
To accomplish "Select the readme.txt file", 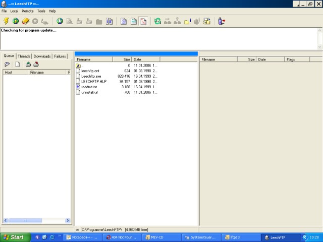I will (x=117, y=87).
